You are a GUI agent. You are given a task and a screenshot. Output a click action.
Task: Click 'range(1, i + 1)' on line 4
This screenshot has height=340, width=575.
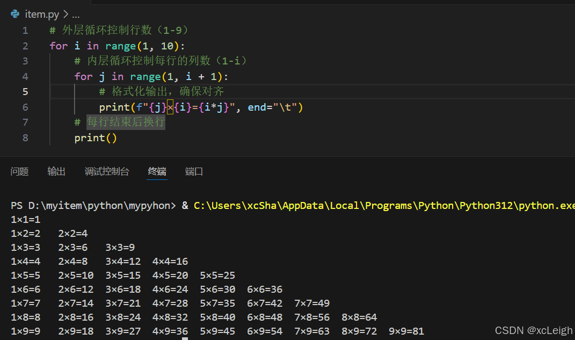coord(176,77)
